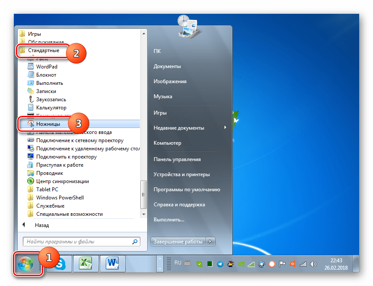Click the Action Center flag icon

[x=282, y=264]
